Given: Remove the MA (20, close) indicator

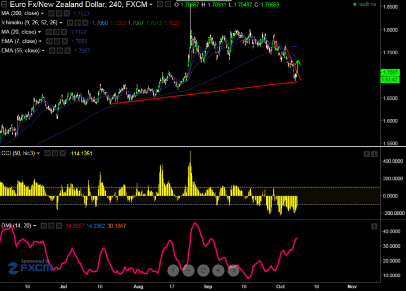Looking at the screenshot, I should [64, 32].
